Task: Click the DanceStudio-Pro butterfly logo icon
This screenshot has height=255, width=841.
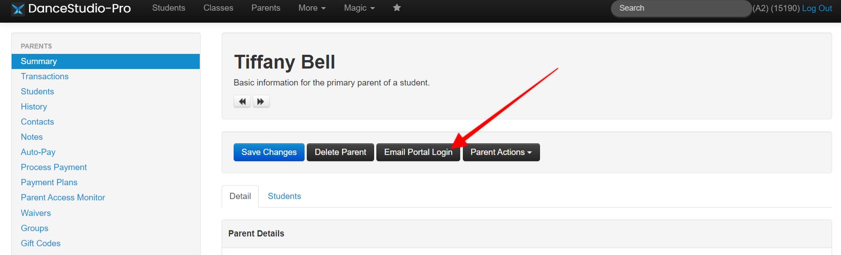Action: 17,8
